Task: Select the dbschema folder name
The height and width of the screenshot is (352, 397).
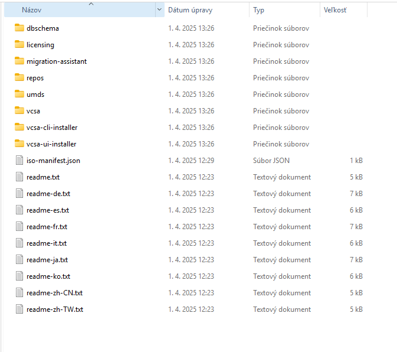Action: 43,28
